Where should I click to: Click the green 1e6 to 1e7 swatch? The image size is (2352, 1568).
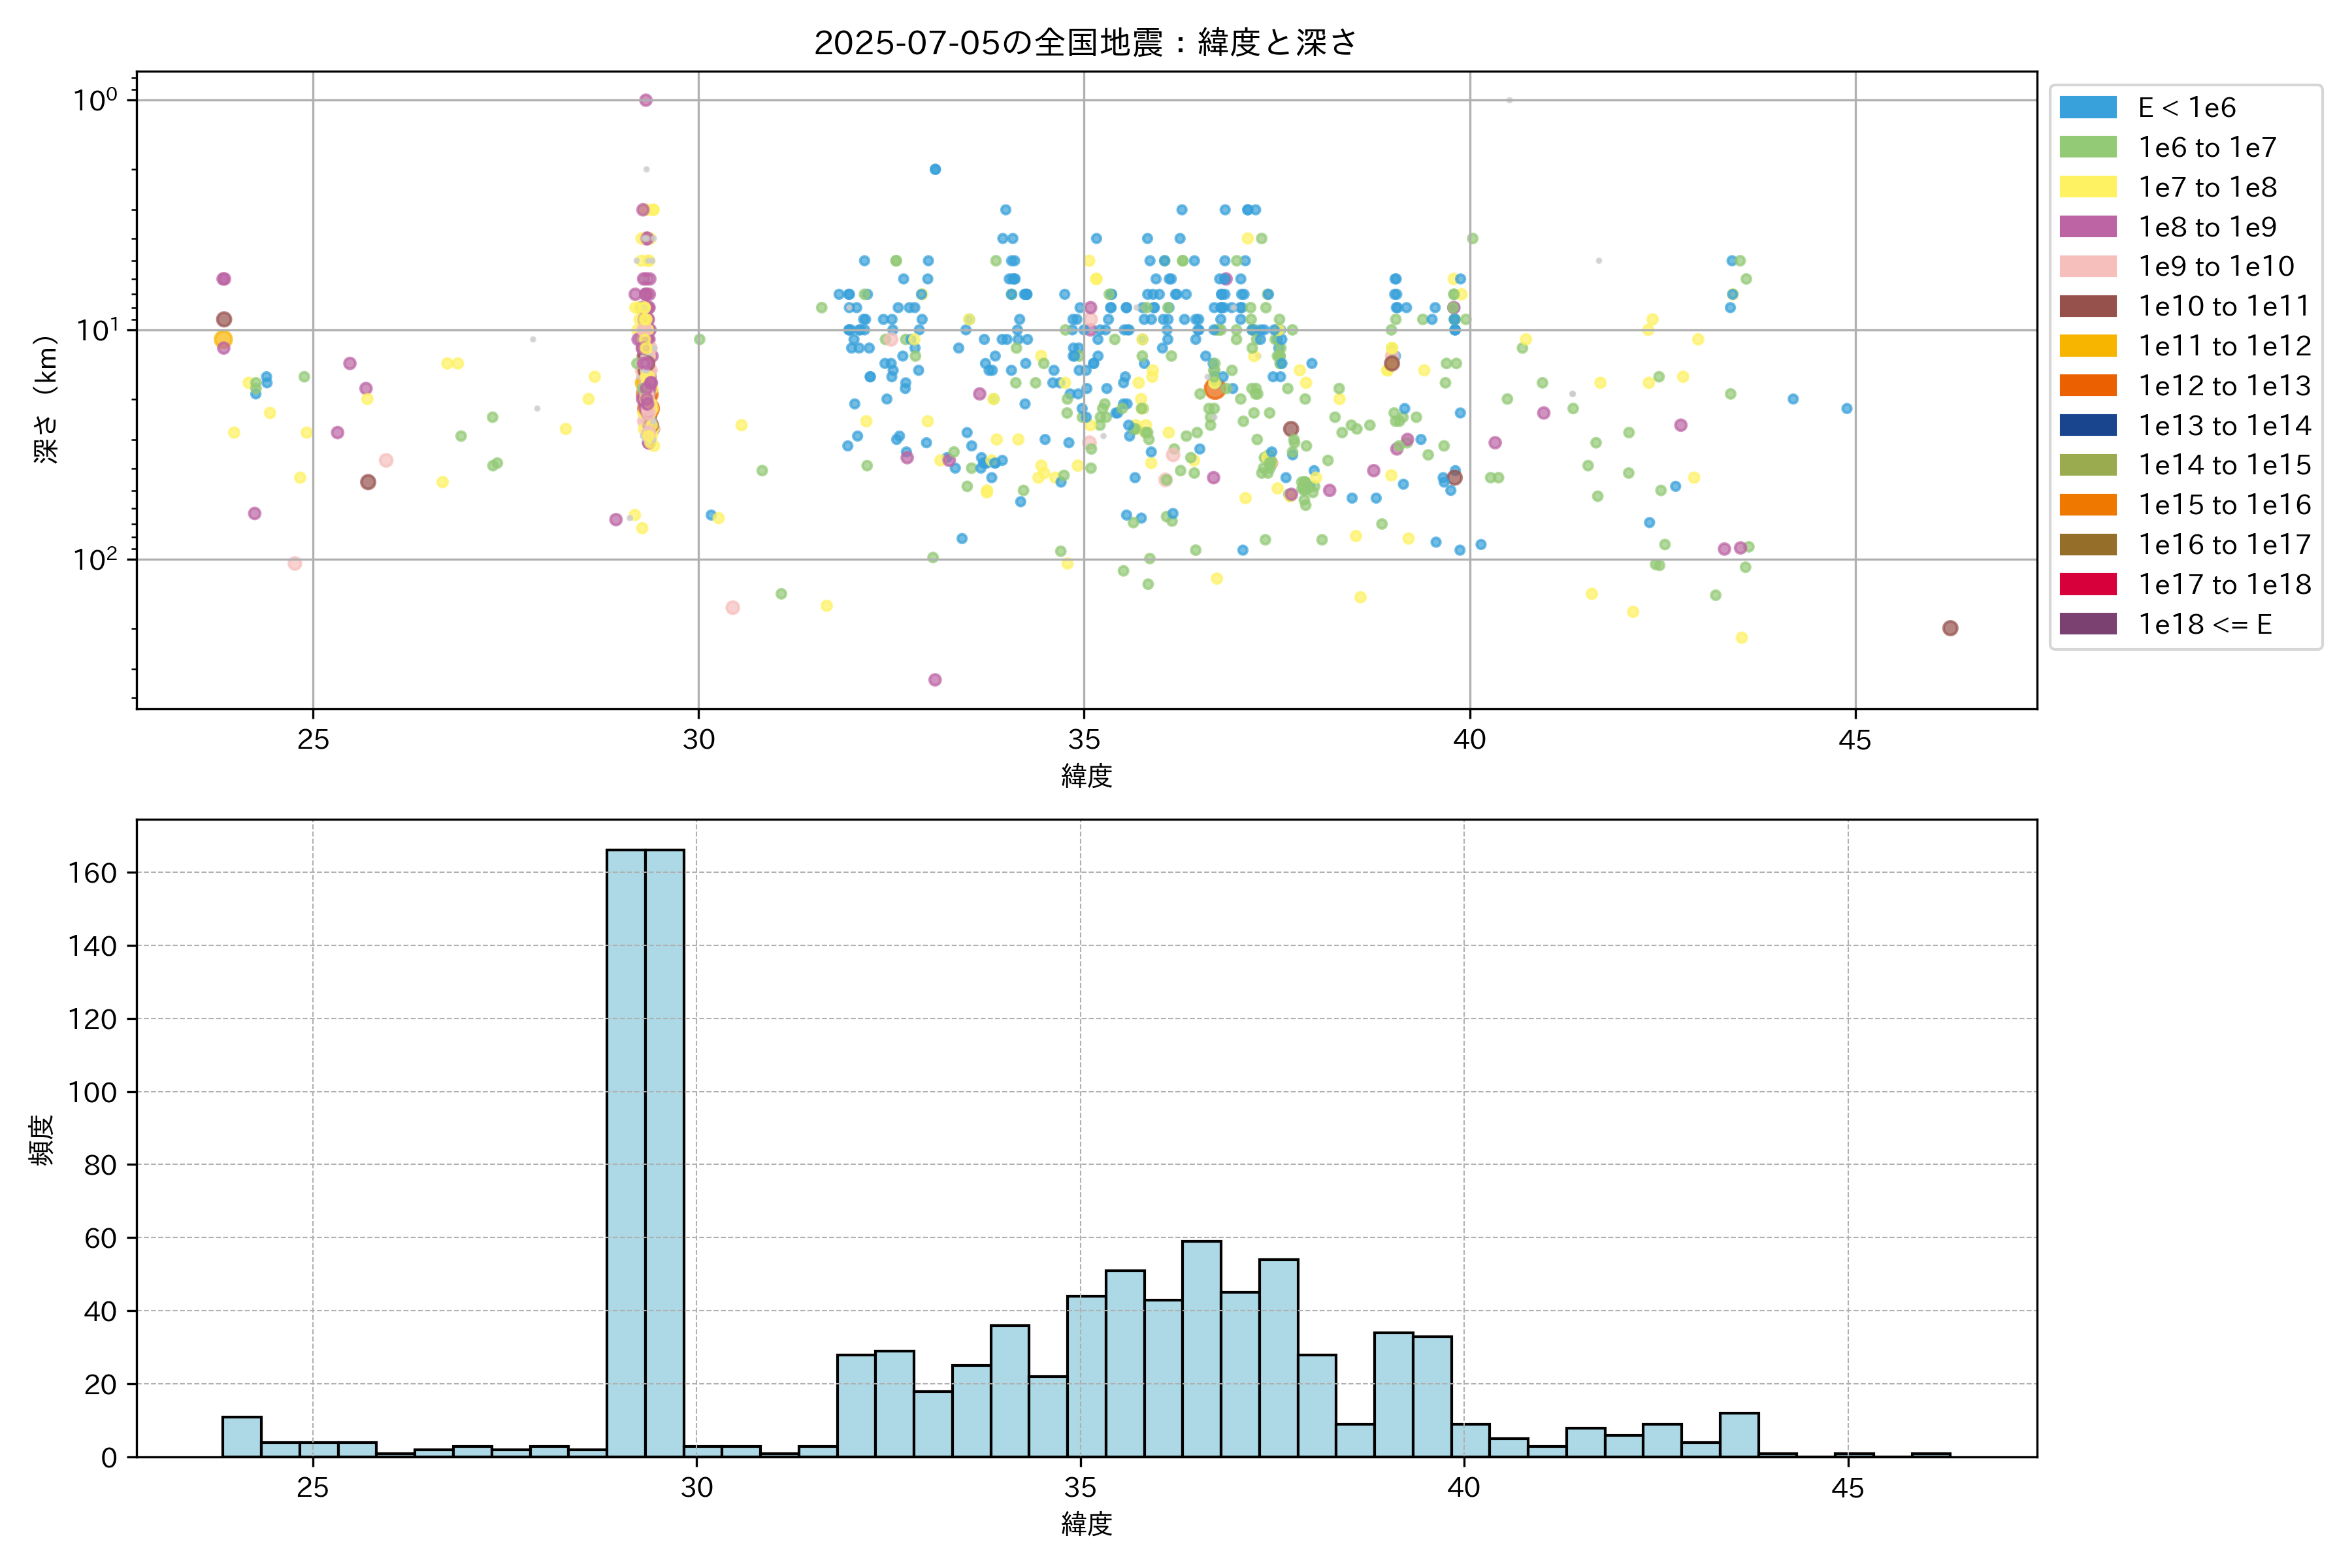[x=2087, y=148]
